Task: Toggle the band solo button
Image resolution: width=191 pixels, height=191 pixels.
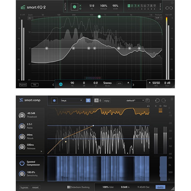Action: [x=119, y=83]
